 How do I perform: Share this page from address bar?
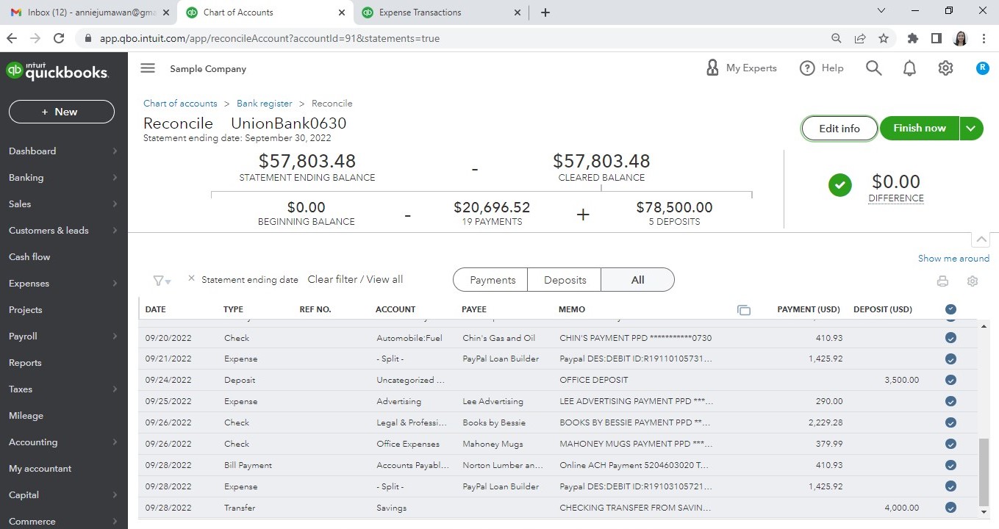pyautogui.click(x=860, y=38)
